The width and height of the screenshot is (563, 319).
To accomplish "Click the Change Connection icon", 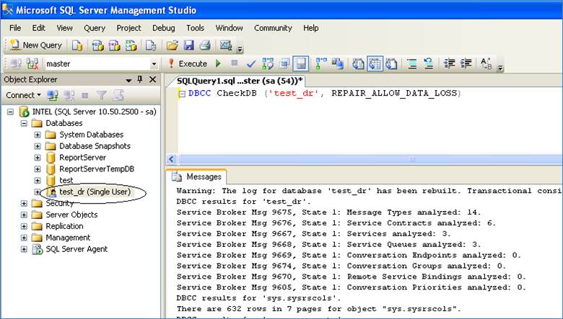I will (32, 64).
